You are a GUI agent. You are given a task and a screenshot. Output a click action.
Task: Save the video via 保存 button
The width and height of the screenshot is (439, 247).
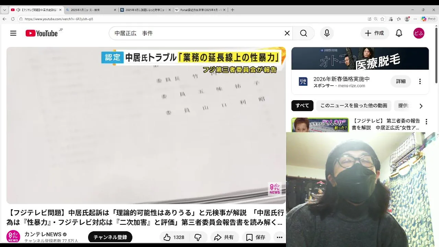[x=256, y=237]
